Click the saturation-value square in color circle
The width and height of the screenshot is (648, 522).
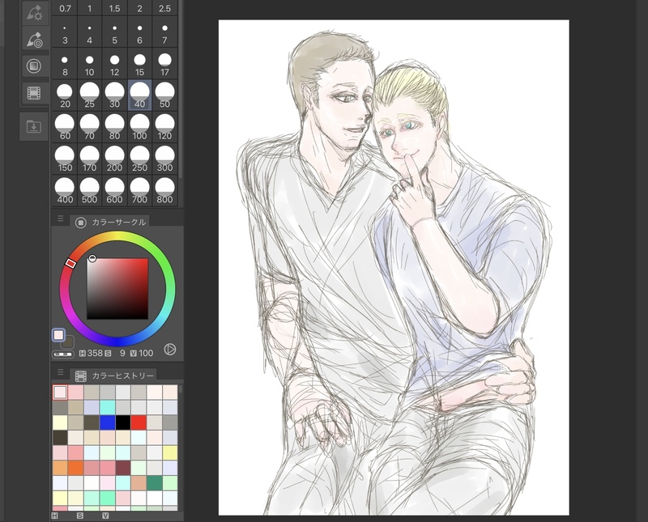(x=117, y=289)
